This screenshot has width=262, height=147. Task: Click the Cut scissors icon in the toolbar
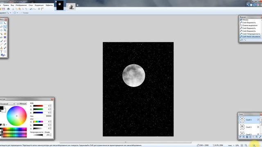(14, 9)
